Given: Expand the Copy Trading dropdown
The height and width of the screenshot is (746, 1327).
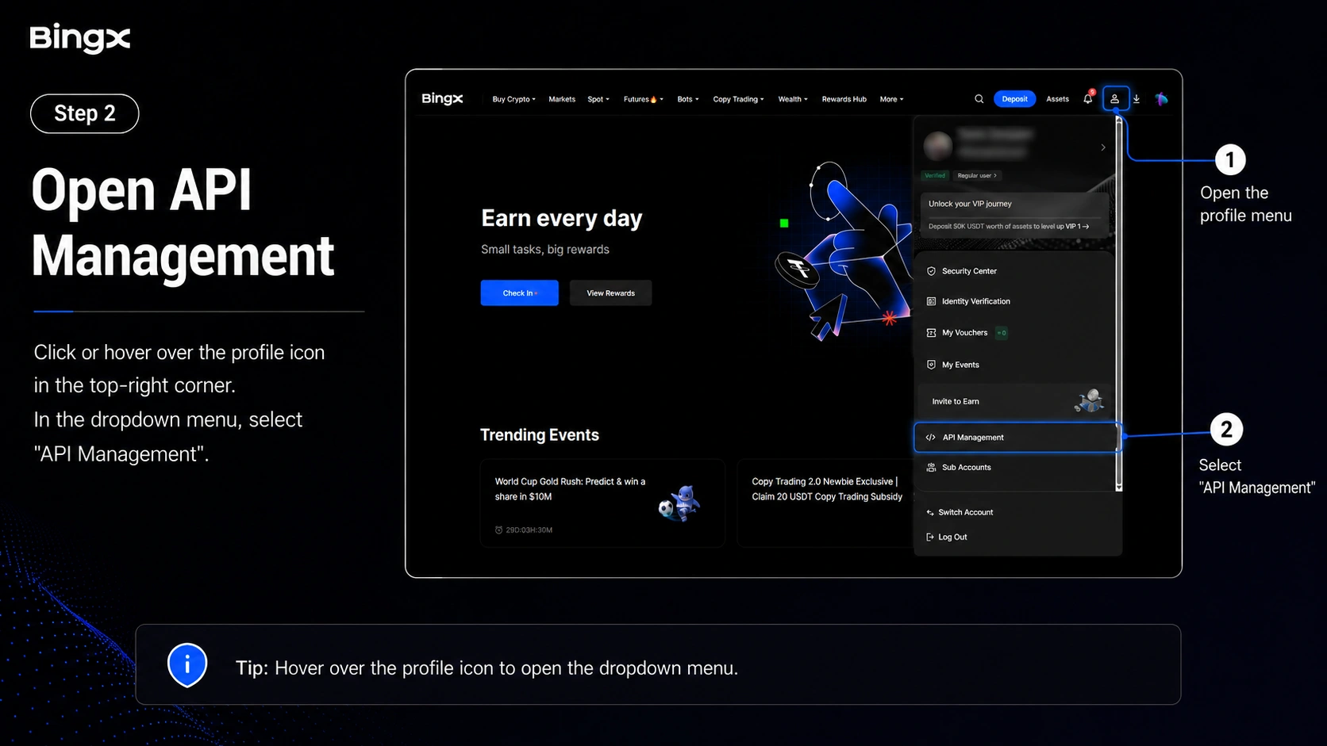Looking at the screenshot, I should coord(738,99).
